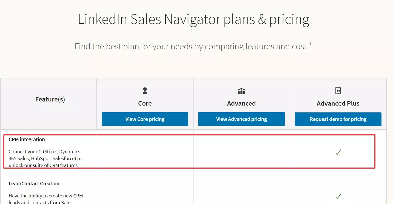Click the group of people icon above Advanced
The image size is (393, 204).
click(x=241, y=90)
